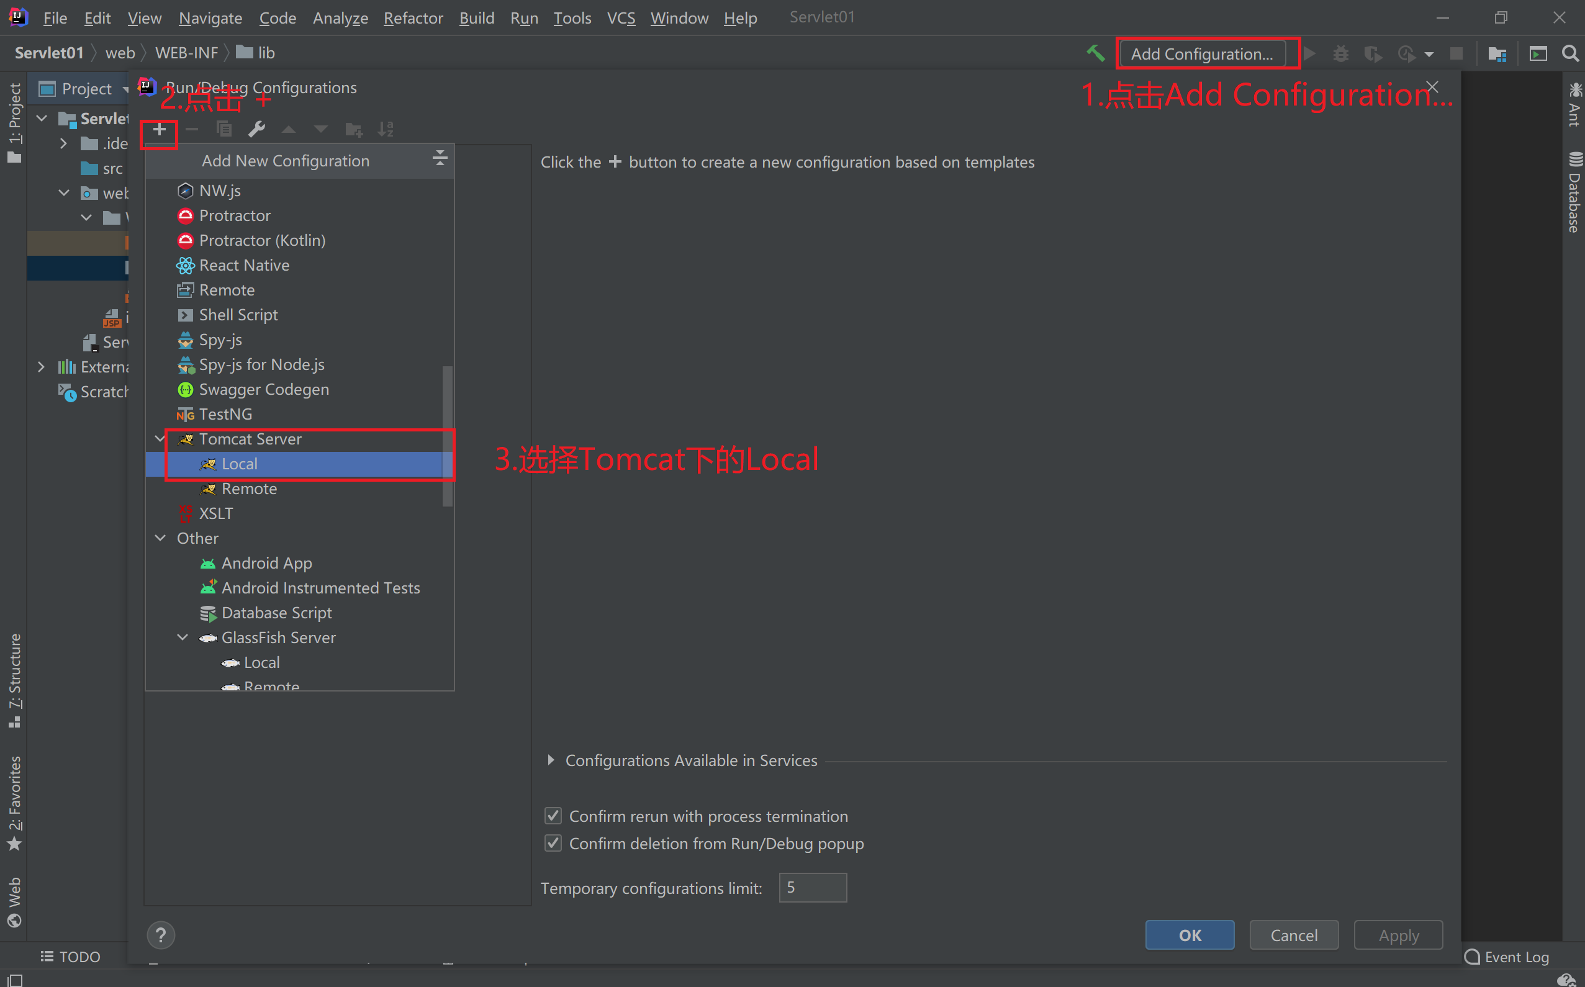Expand Configurations Available in Services
The image size is (1585, 987).
point(551,760)
